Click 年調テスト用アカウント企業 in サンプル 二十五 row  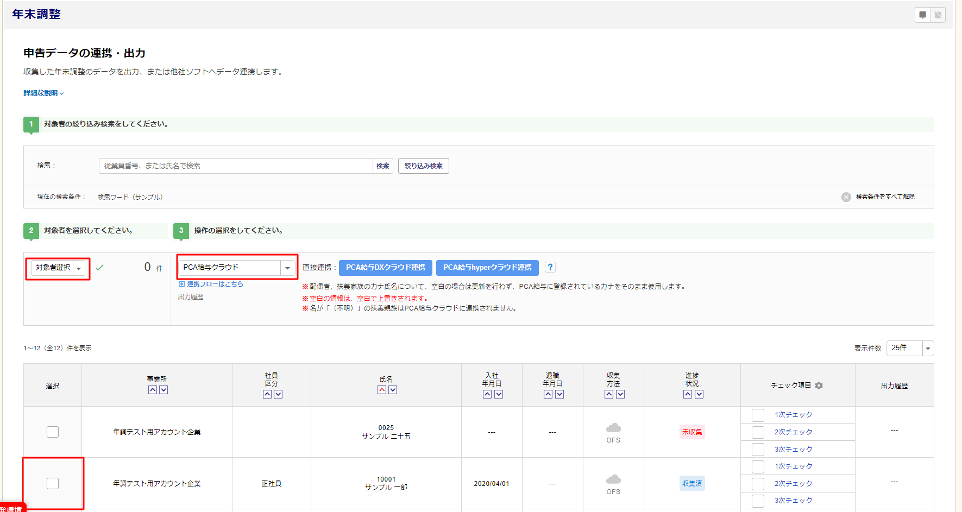[157, 432]
